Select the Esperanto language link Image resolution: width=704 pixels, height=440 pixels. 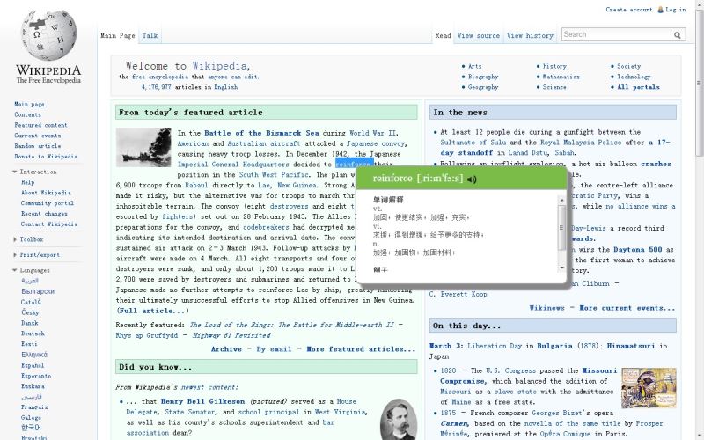click(36, 376)
